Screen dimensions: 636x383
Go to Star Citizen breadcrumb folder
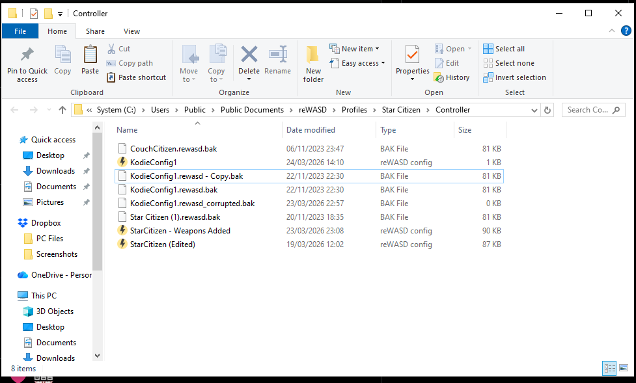[x=401, y=110]
